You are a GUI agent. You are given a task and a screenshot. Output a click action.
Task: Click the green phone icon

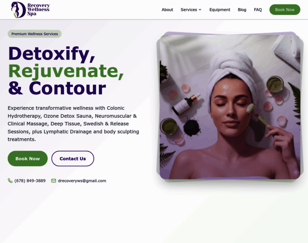click(x=10, y=181)
